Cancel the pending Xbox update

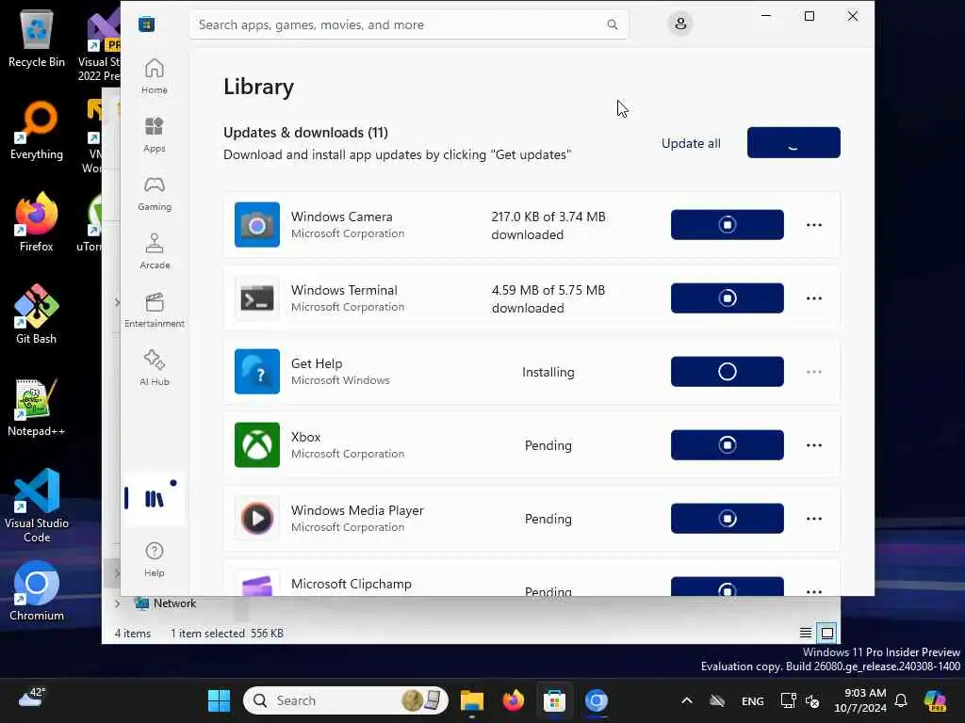click(x=727, y=445)
